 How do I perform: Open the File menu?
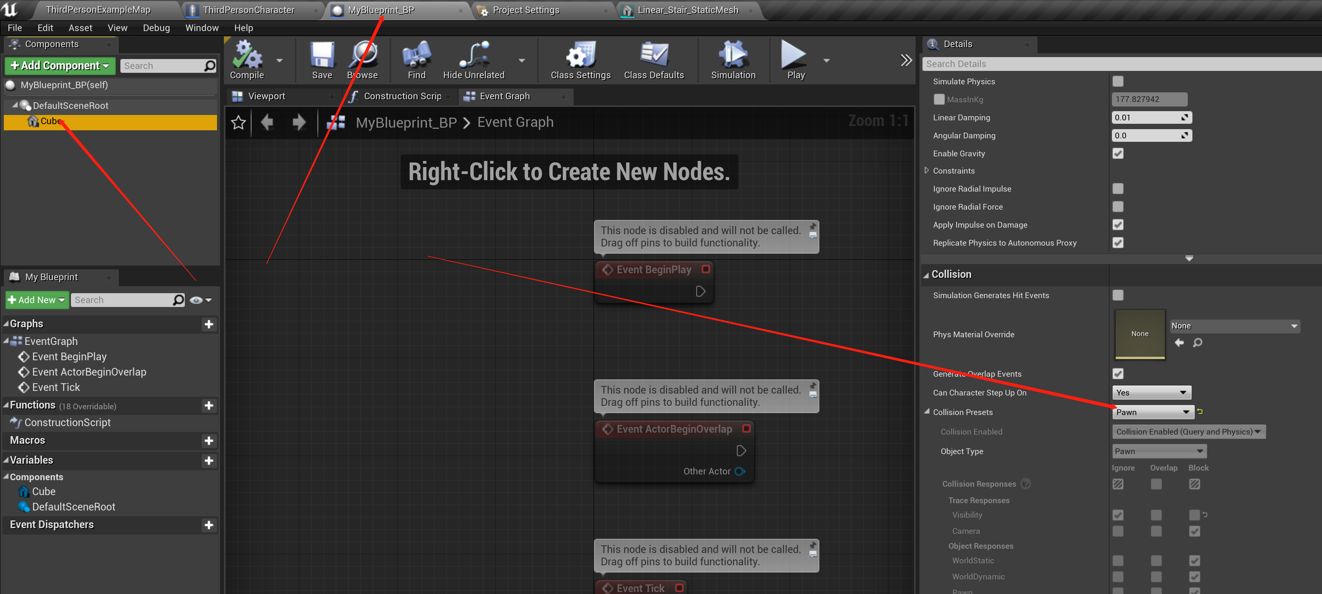(x=15, y=28)
